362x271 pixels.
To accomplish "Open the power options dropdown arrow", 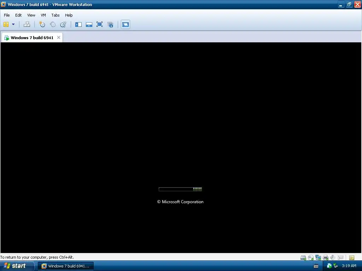I will (13, 24).
